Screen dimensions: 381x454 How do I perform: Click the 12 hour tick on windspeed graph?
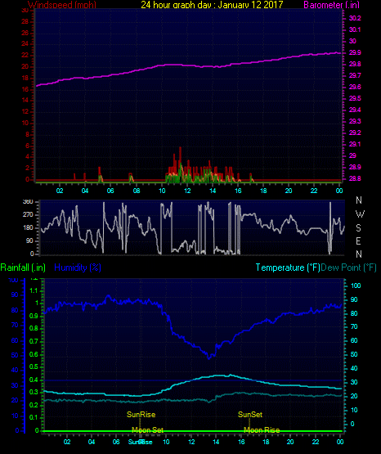point(187,191)
